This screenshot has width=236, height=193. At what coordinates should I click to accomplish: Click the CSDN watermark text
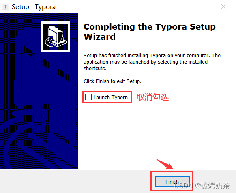[202, 185]
